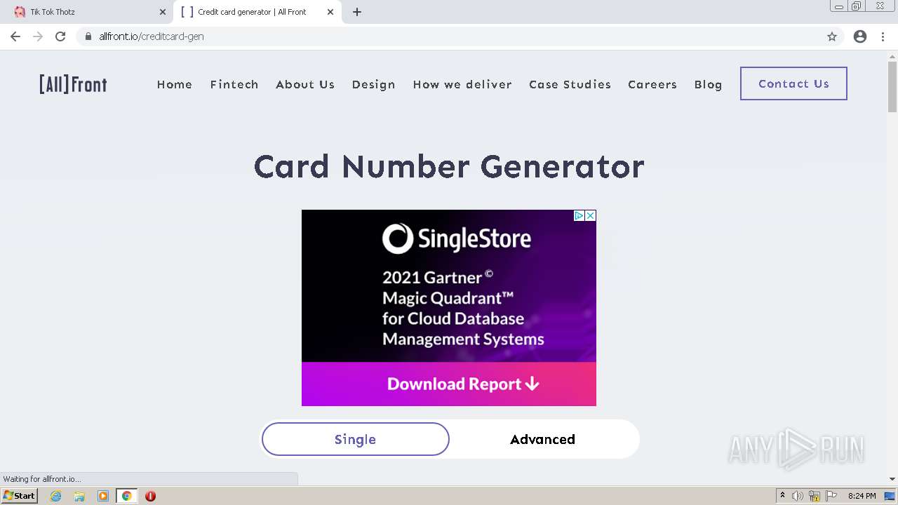Click the Action Center flag tray icon

pos(831,496)
